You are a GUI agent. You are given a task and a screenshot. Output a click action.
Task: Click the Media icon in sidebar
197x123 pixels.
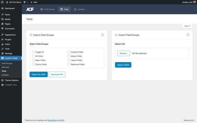pyautogui.click(x=2, y=19)
